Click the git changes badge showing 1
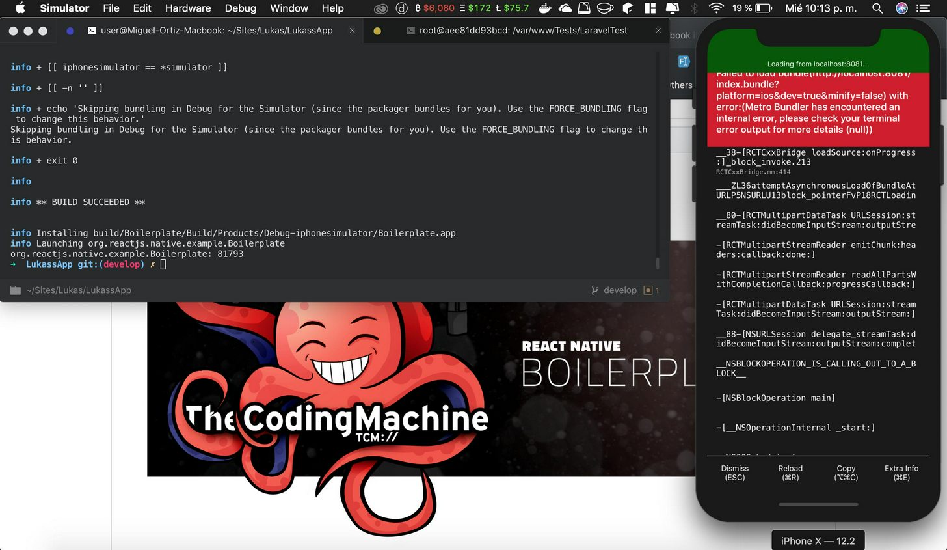Image resolution: width=947 pixels, height=550 pixels. tap(651, 290)
